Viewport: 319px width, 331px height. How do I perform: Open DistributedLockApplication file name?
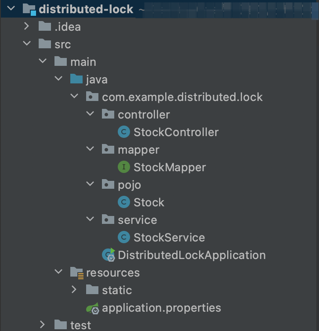click(192, 255)
